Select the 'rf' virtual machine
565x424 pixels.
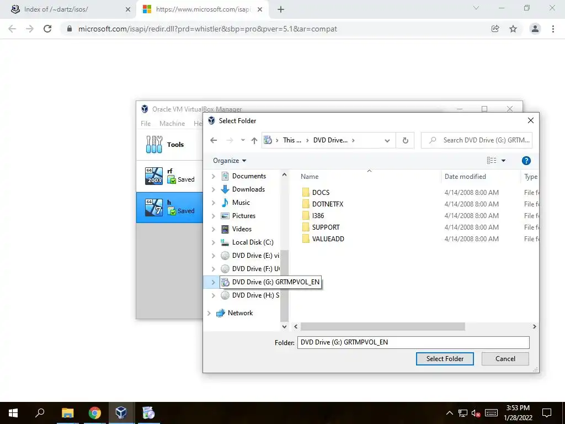pyautogui.click(x=170, y=176)
